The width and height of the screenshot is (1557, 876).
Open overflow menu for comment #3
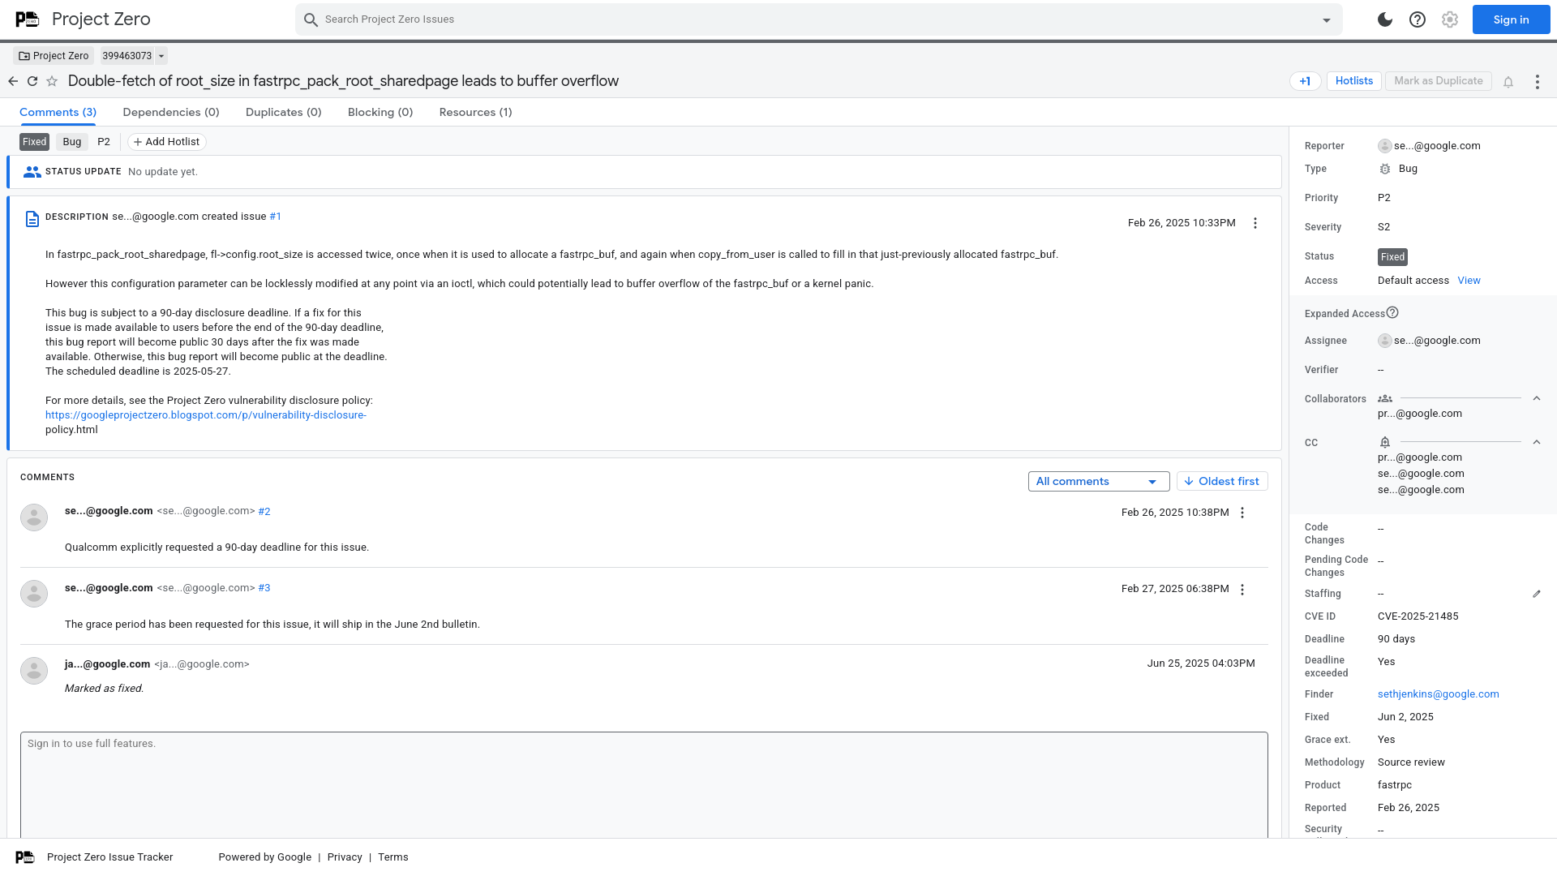[1242, 590]
